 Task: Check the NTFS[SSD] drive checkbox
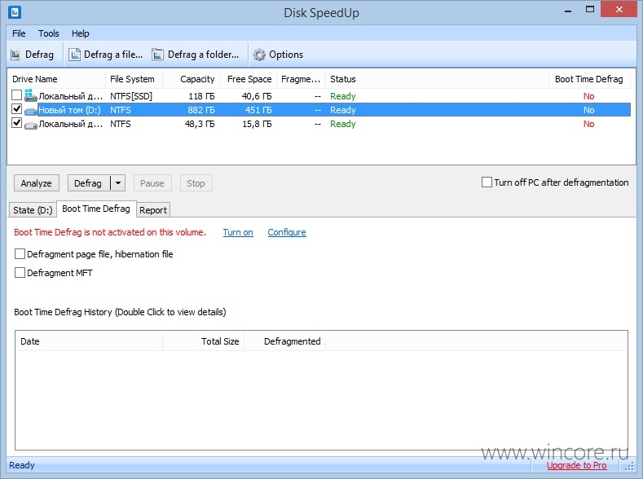[16, 95]
